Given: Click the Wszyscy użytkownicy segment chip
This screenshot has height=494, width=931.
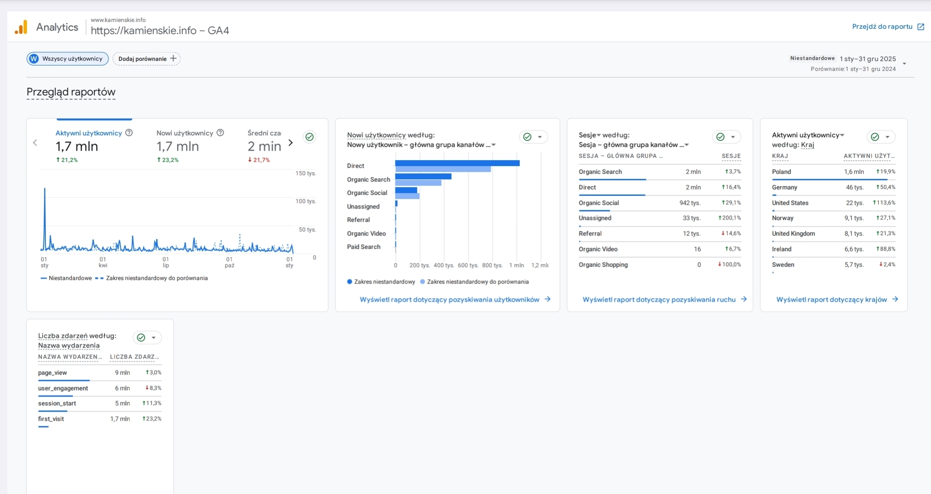Looking at the screenshot, I should coord(67,59).
